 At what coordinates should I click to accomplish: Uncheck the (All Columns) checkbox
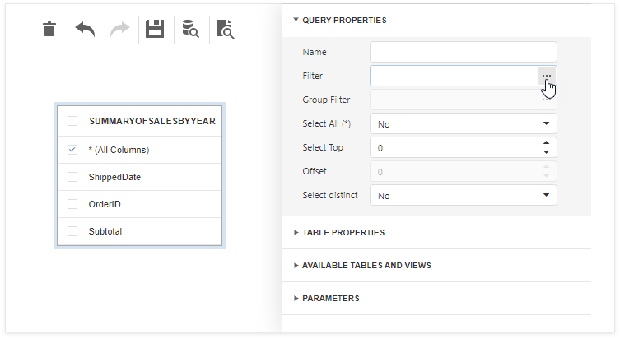(72, 150)
